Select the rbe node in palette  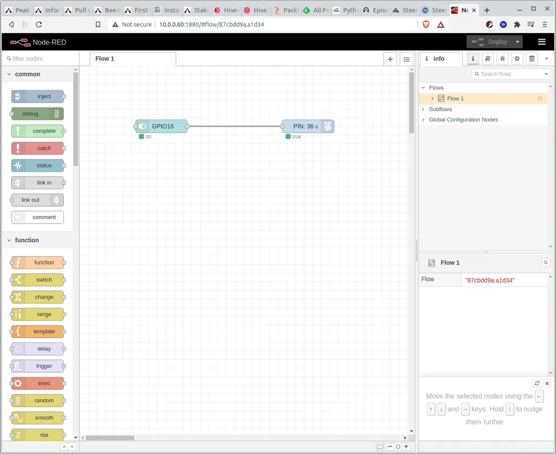[x=38, y=435]
